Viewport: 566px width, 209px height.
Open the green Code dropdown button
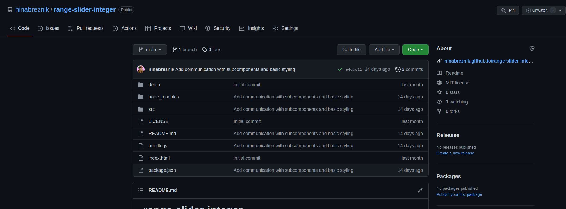click(x=416, y=50)
